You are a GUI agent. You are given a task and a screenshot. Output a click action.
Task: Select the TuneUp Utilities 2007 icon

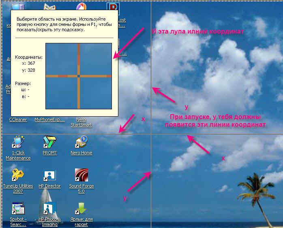point(18,175)
